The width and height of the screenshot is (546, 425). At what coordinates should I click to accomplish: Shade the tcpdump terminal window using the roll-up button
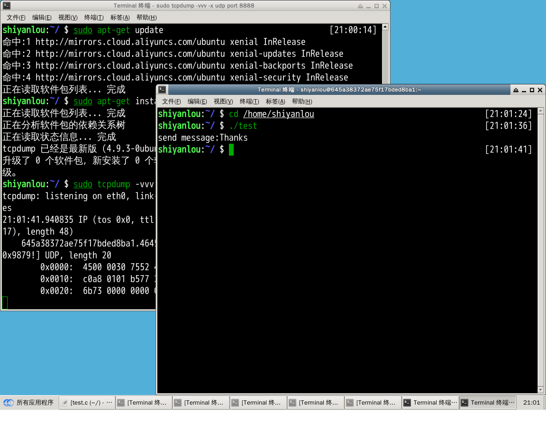(360, 6)
